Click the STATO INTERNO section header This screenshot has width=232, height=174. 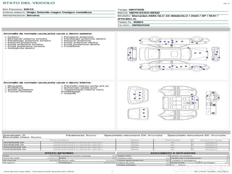click(x=59, y=153)
